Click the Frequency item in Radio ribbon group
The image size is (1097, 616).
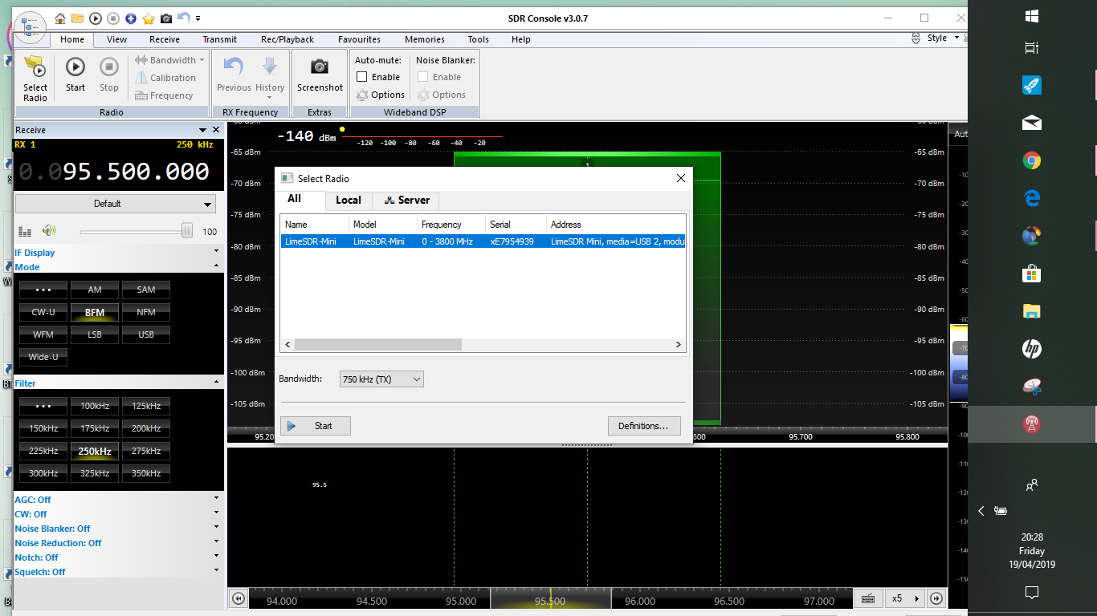tap(164, 95)
